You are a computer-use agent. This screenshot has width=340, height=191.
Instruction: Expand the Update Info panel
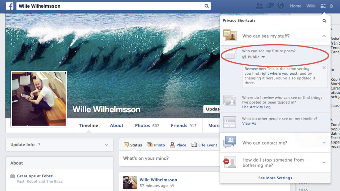pos(107,145)
